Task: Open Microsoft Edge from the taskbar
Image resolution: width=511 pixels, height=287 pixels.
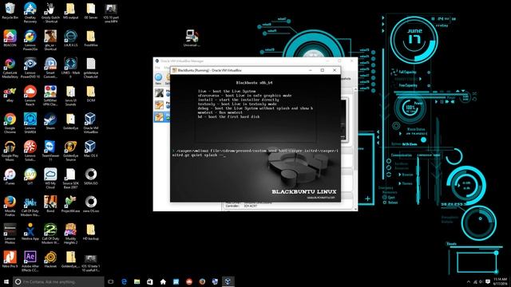Action: 124,281
